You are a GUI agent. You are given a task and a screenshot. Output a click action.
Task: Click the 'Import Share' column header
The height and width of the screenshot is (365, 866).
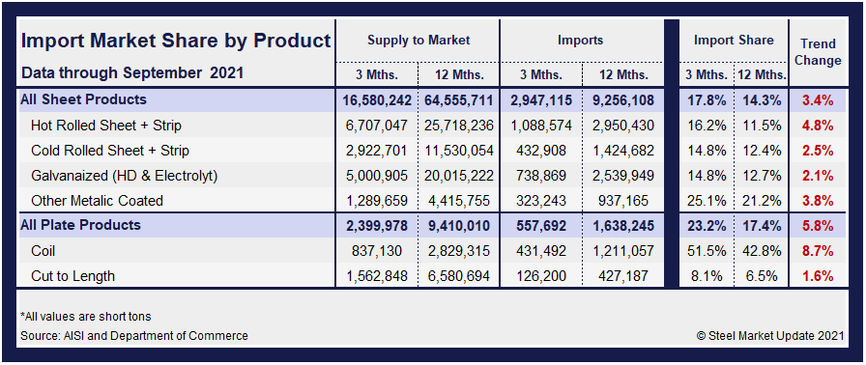(x=734, y=41)
